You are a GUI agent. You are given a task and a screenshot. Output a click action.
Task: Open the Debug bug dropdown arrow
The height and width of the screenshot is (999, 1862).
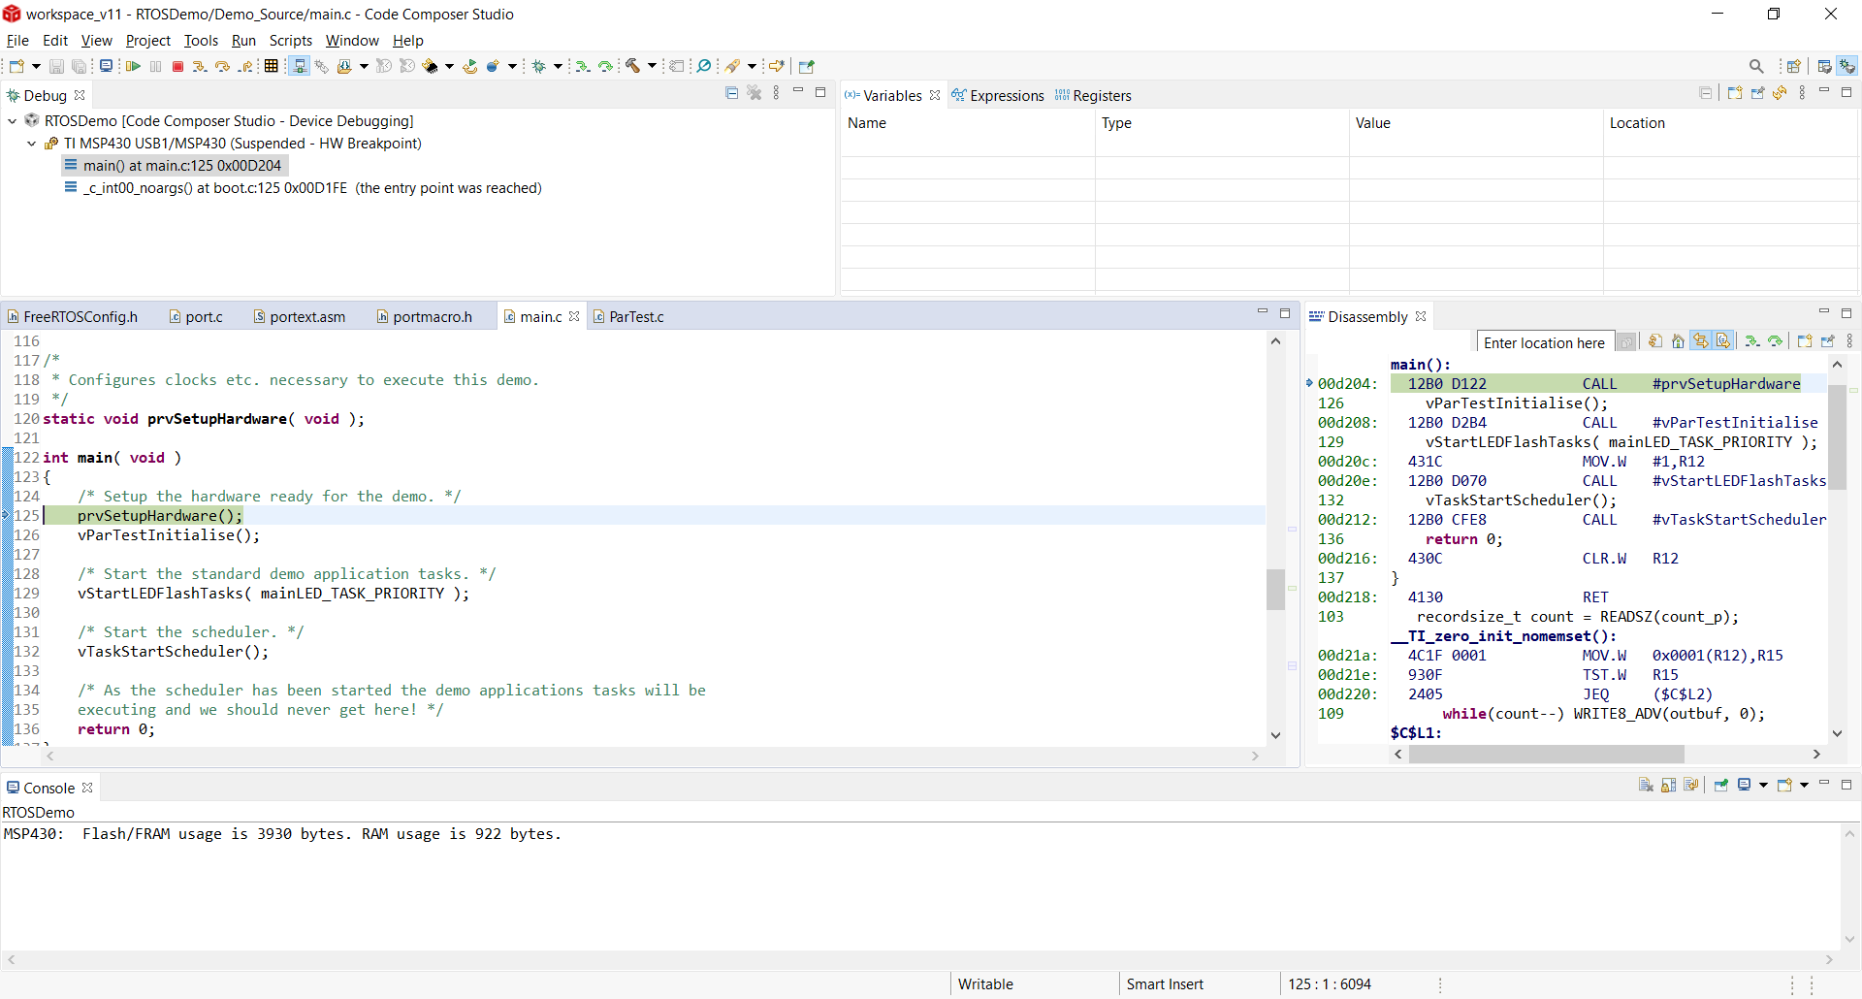point(559,66)
